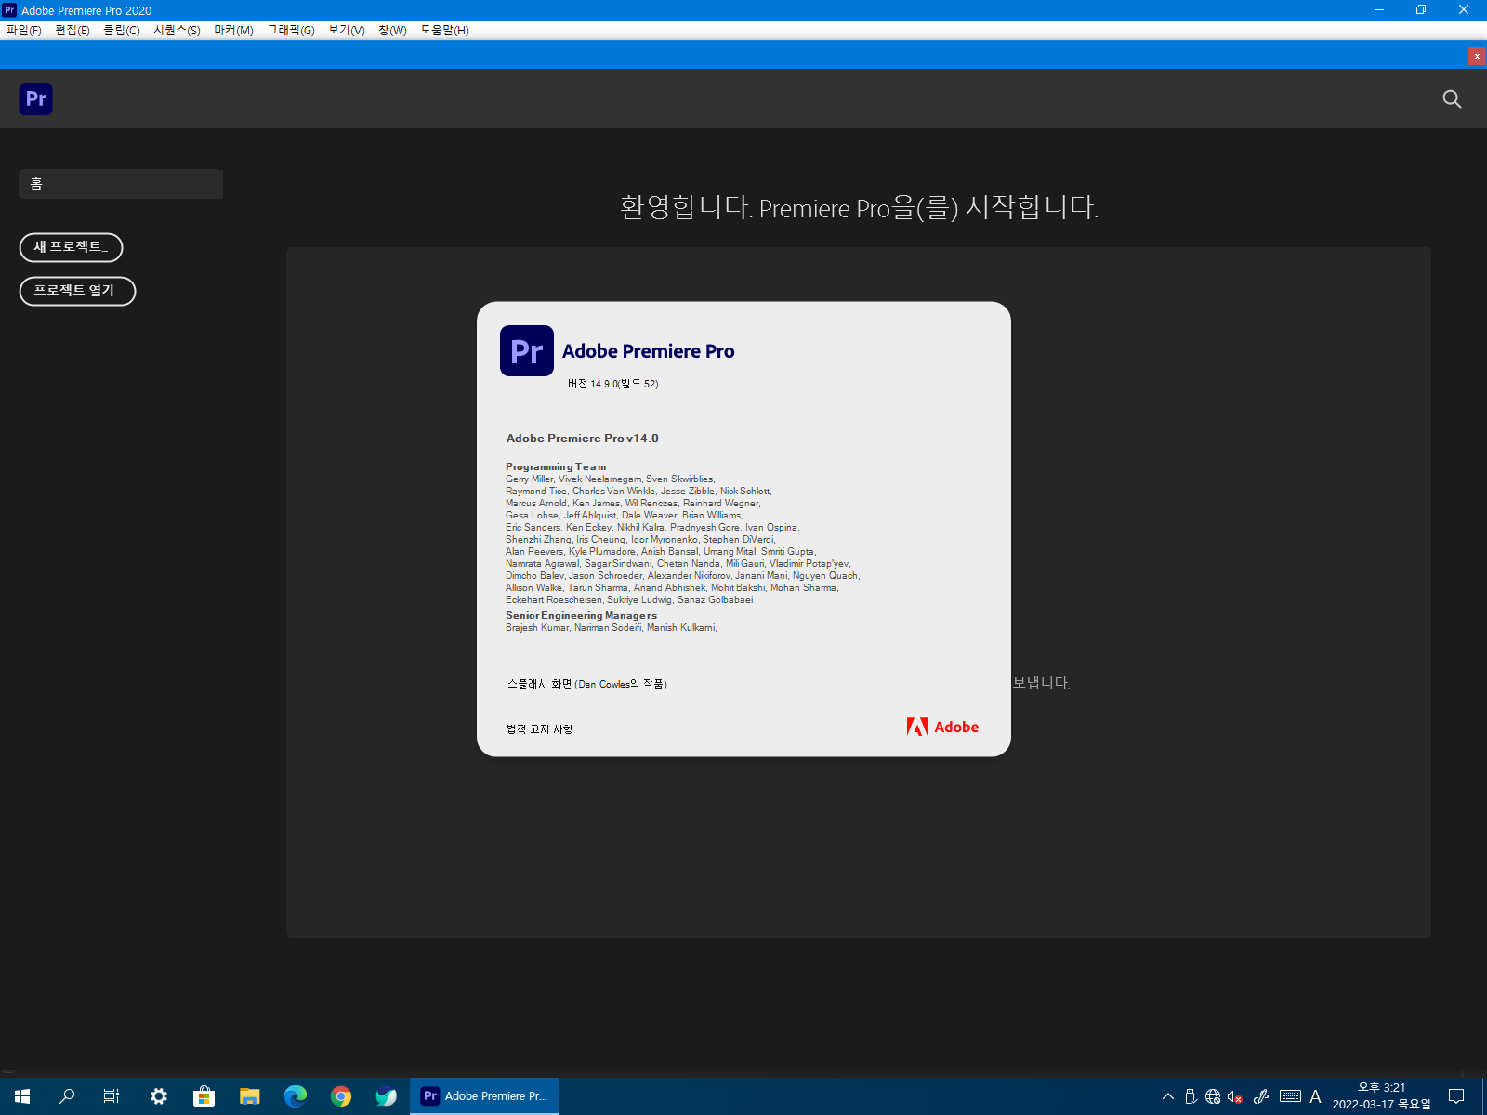Screen dimensions: 1487x1115
Task: Click the Adobe logo in the About dialog
Action: [x=942, y=727]
